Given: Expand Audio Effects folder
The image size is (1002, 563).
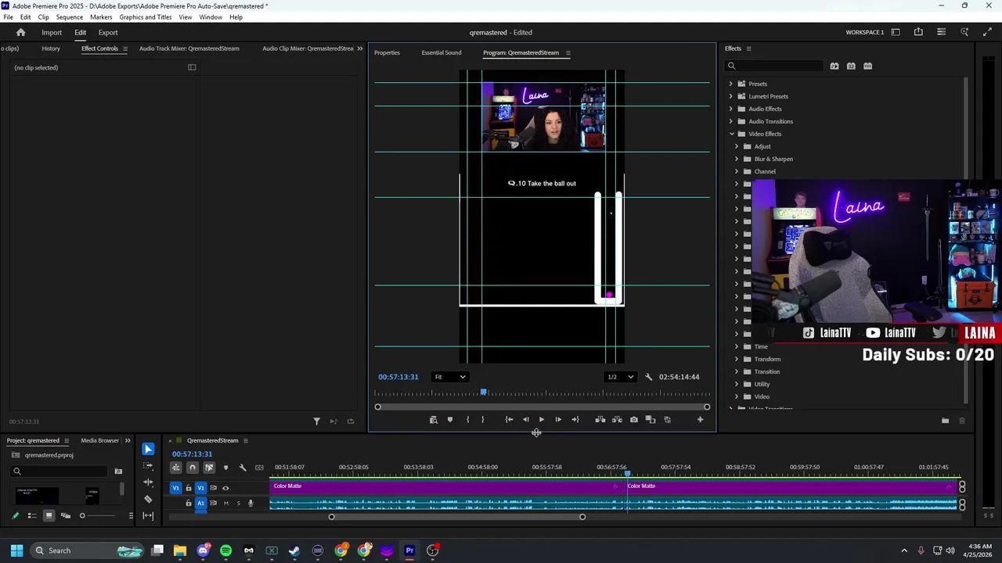Looking at the screenshot, I should tap(731, 109).
